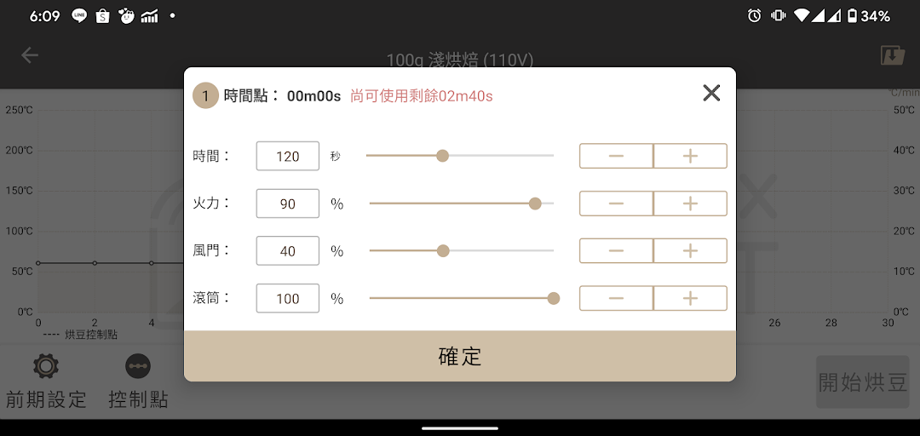The image size is (920, 436).
Task: Click the 滾筒 slider handle at 100
Action: (554, 299)
